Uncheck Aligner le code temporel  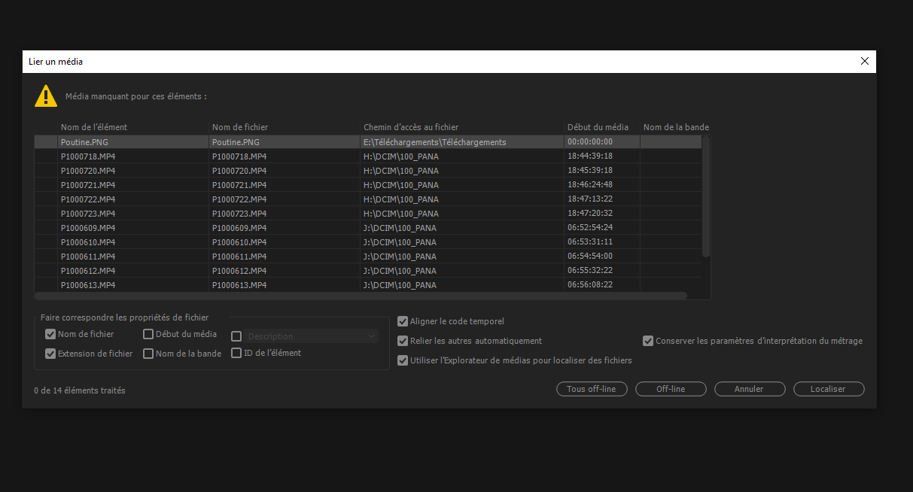[403, 321]
